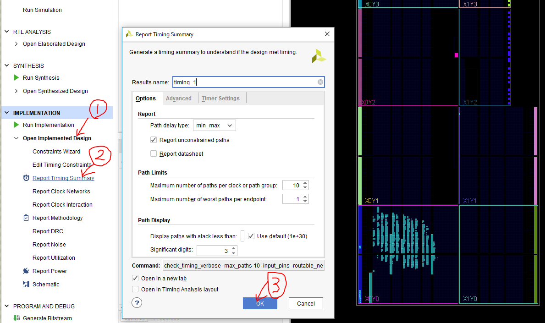Image resolution: width=545 pixels, height=323 pixels.
Task: Select the Report Methodology icon
Action: (x=26, y=218)
